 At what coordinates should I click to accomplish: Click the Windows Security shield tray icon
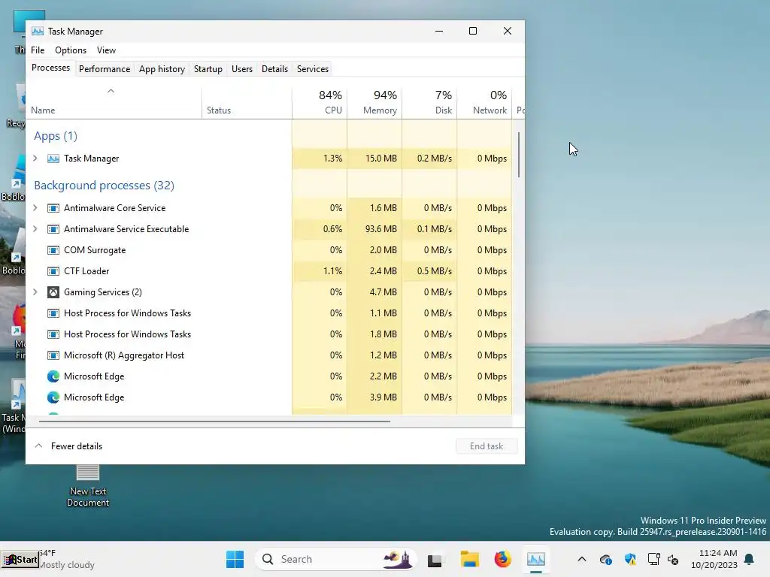tap(630, 559)
